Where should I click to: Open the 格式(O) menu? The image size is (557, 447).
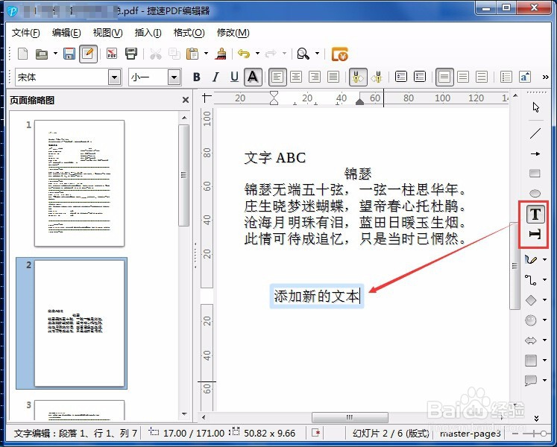(x=189, y=33)
